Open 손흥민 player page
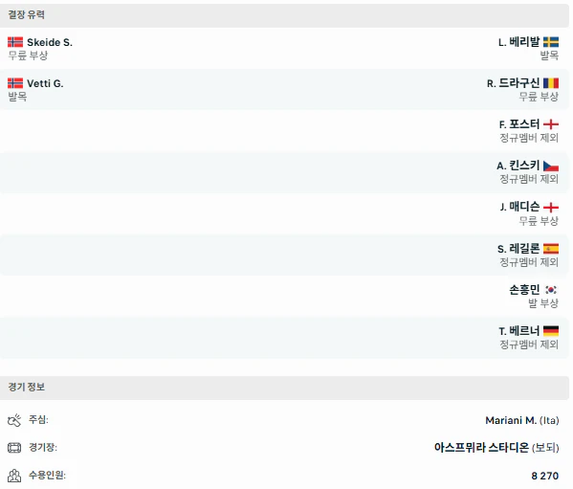The image size is (573, 489). 524,290
